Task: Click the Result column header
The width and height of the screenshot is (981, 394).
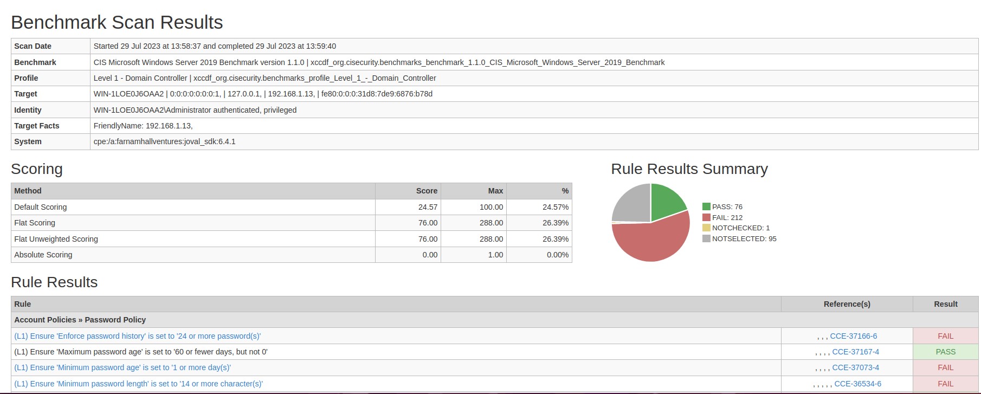Action: point(945,304)
